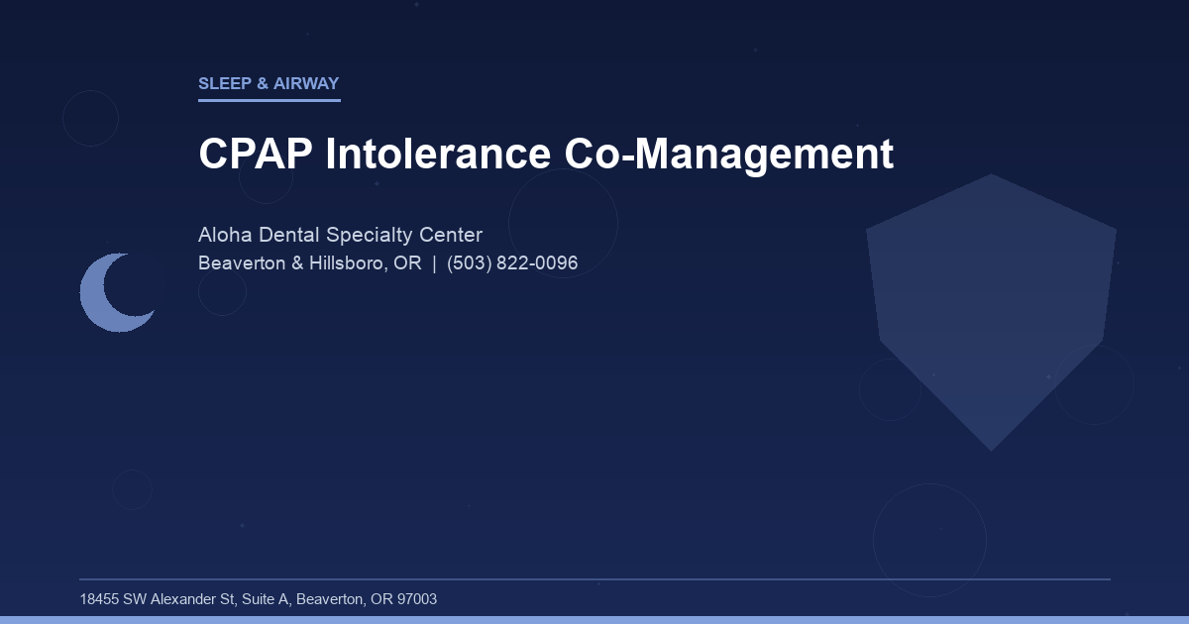Call the (503) 822-0096 phone number
1189x624 pixels.
(x=512, y=263)
